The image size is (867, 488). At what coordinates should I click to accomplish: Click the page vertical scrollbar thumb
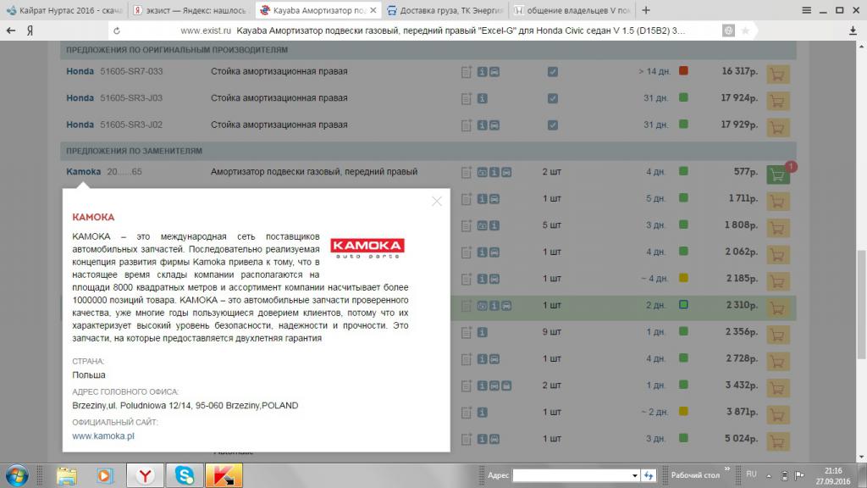coord(861,304)
